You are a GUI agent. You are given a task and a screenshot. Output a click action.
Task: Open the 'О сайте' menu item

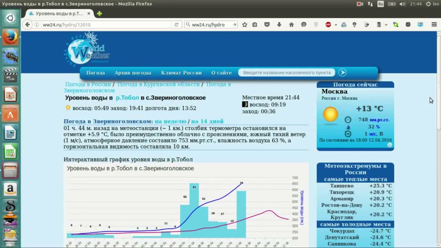pyautogui.click(x=222, y=73)
